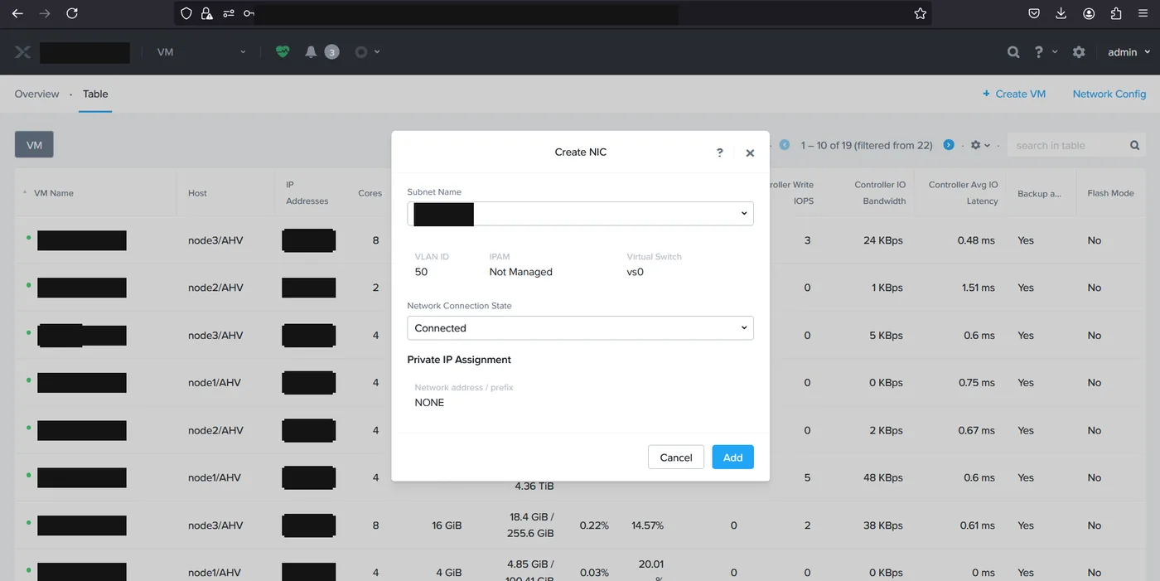
Task: Go to next table page arrow
Action: tap(949, 145)
